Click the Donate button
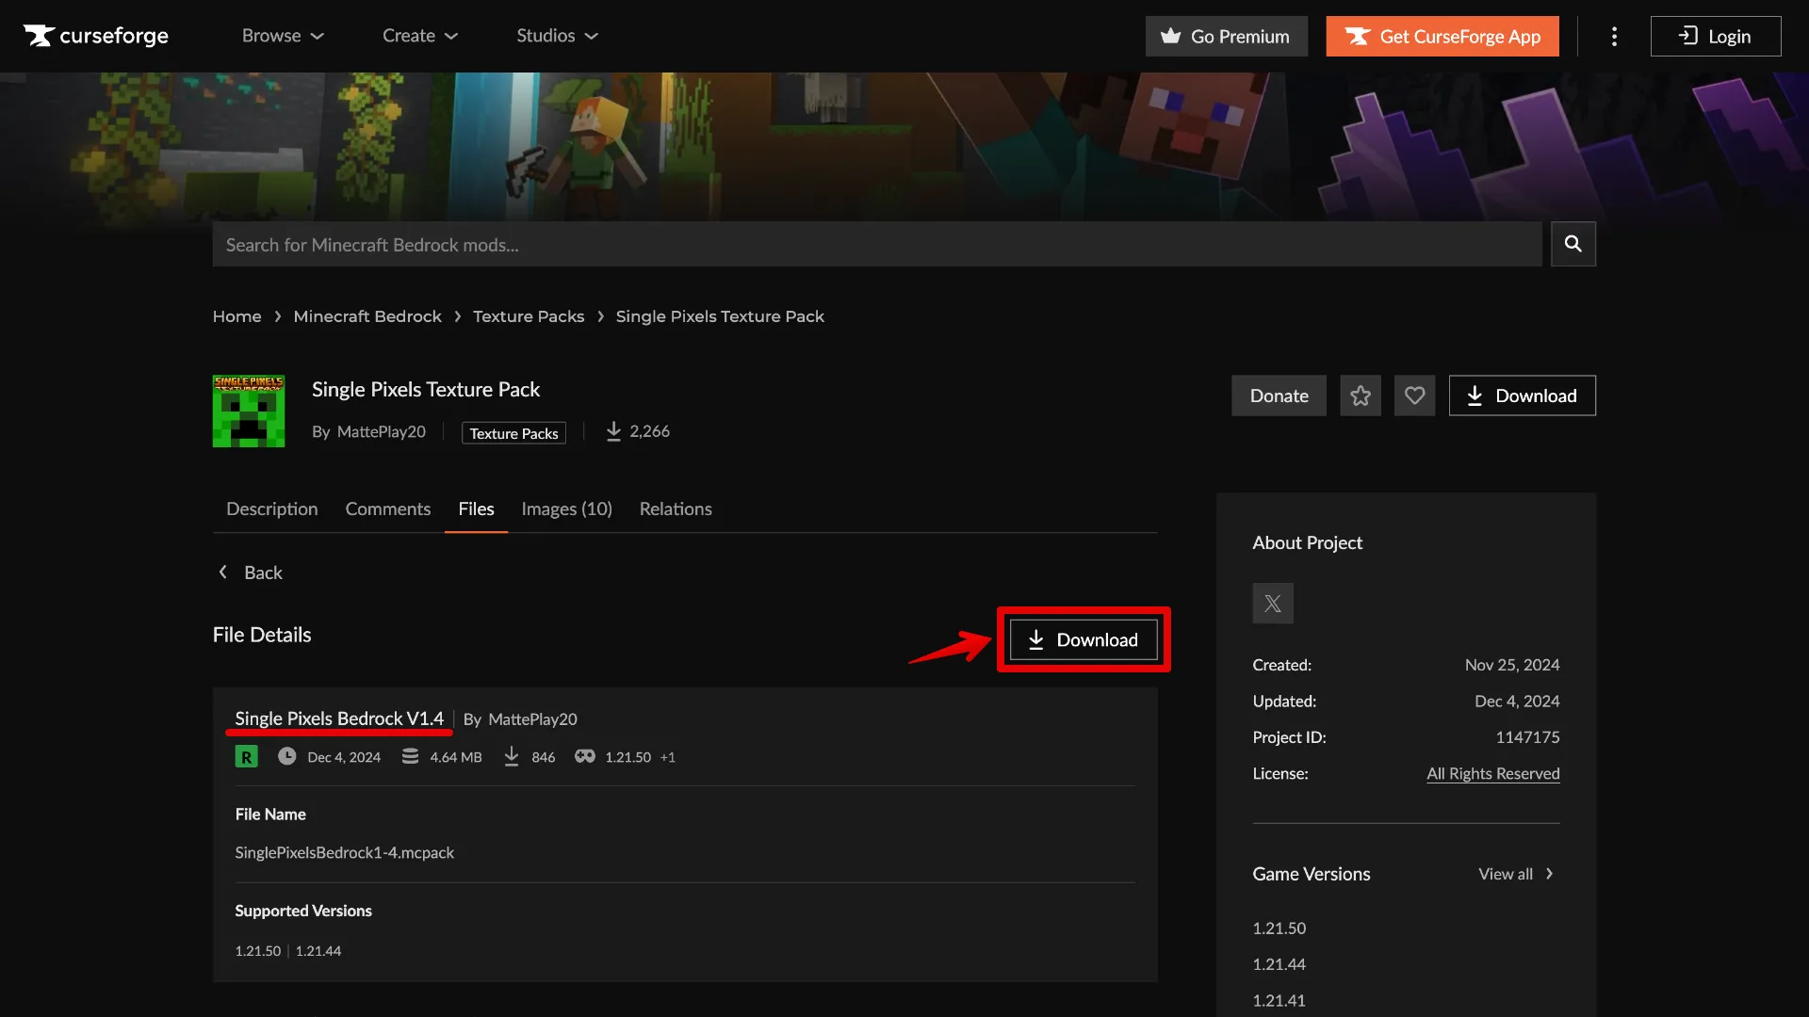The image size is (1809, 1017). [x=1279, y=395]
